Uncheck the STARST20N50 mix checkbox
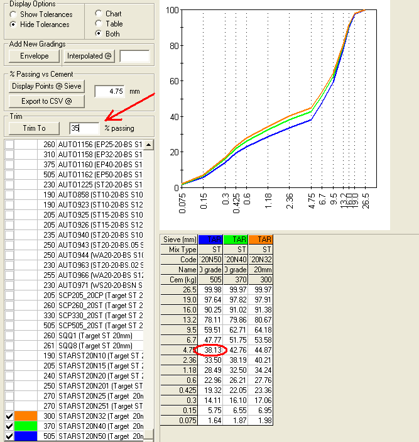Viewport: 419px width, 442px height. 9,436
